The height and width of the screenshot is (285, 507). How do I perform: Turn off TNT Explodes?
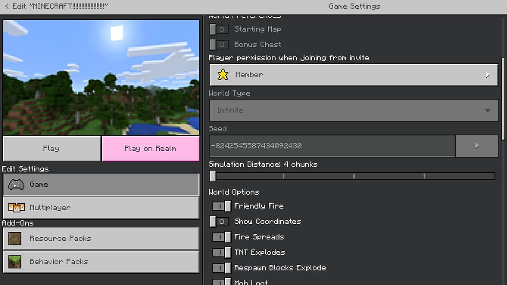[221, 252]
